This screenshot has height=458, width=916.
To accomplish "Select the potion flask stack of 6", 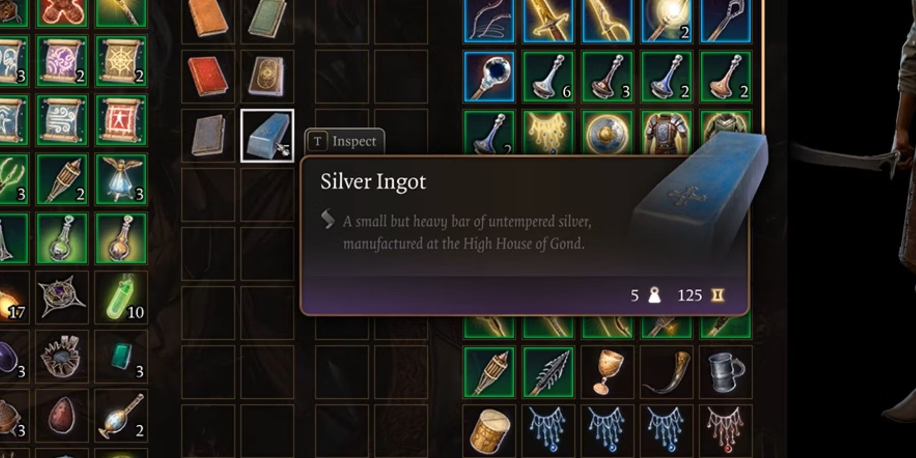I will click(x=548, y=77).
